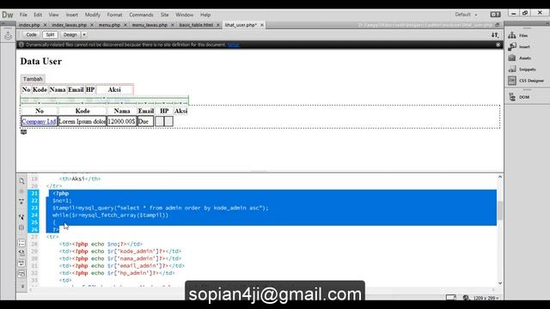Open the Window menu
This screenshot has width=550, height=309.
click(185, 15)
